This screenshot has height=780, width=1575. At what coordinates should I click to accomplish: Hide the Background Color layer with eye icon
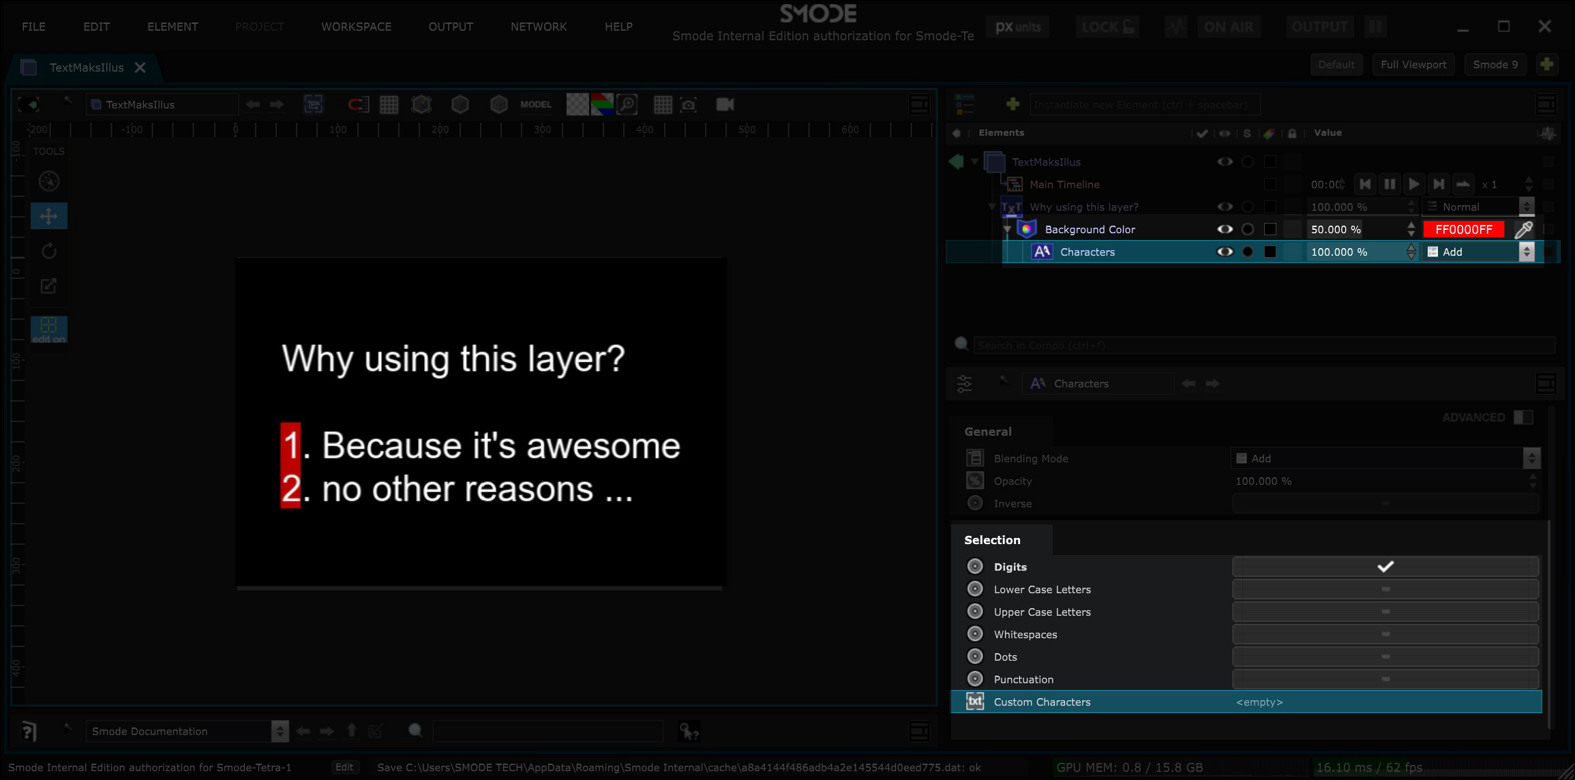(x=1225, y=230)
